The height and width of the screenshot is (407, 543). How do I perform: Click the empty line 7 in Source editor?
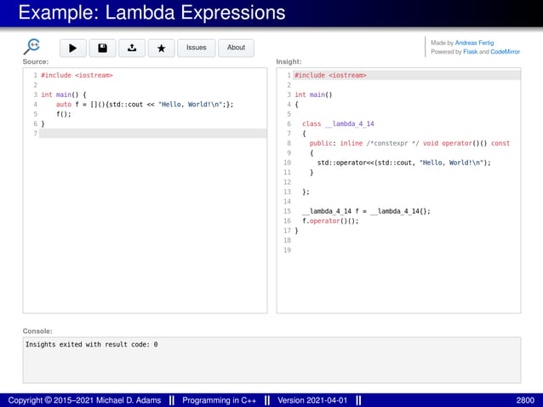coord(152,134)
